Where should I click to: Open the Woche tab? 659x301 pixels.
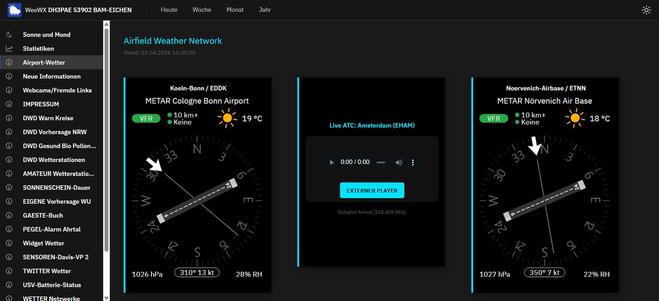(x=202, y=10)
